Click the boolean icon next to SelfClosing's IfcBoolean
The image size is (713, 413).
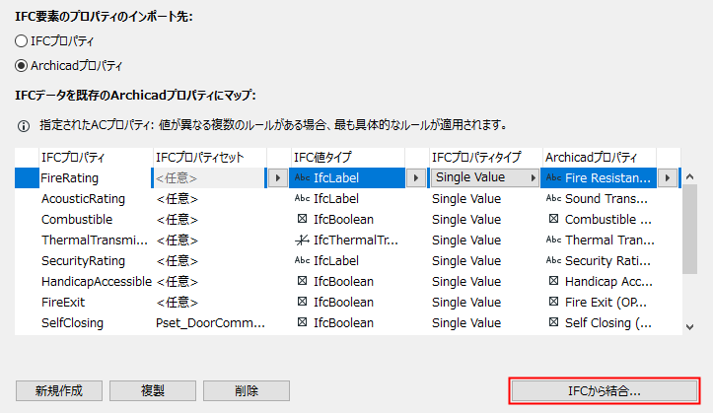coord(302,322)
